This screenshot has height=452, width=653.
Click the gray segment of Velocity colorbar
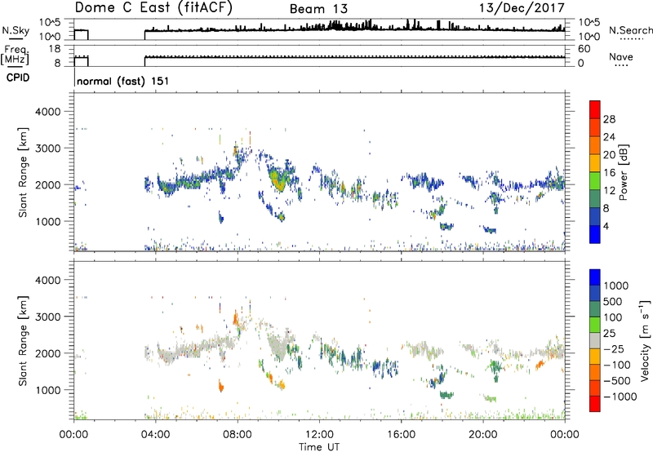(x=595, y=340)
